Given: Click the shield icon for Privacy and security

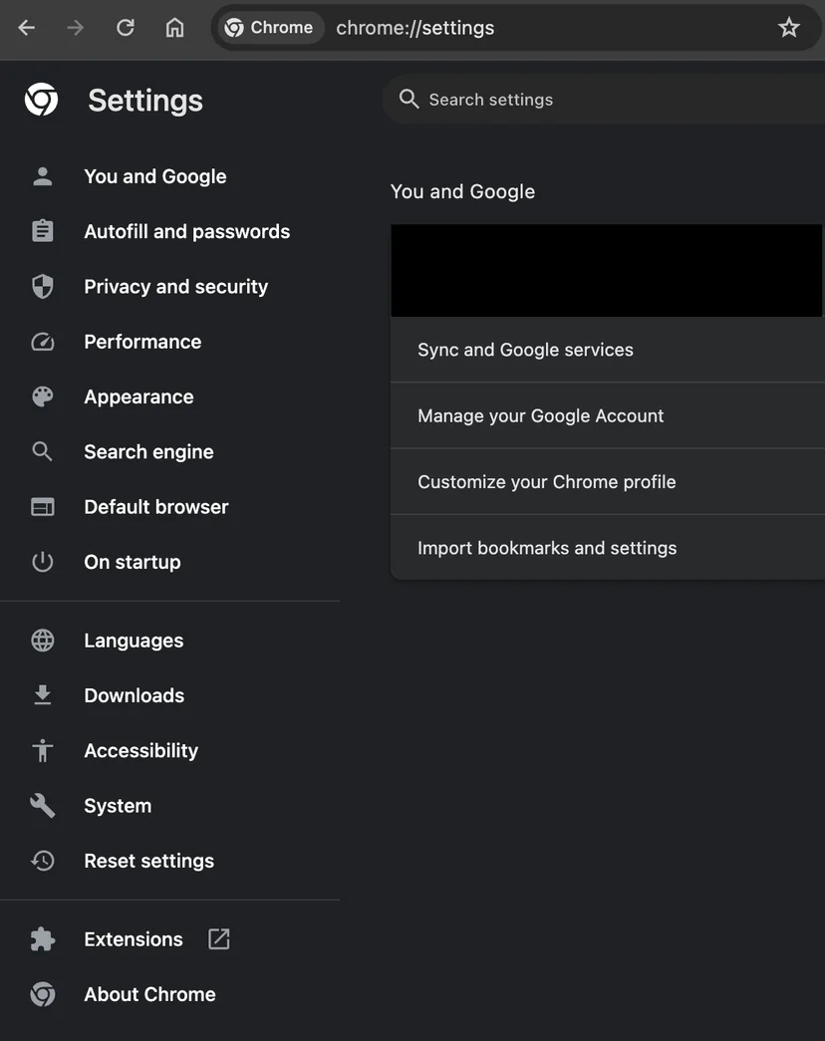Looking at the screenshot, I should [x=43, y=287].
